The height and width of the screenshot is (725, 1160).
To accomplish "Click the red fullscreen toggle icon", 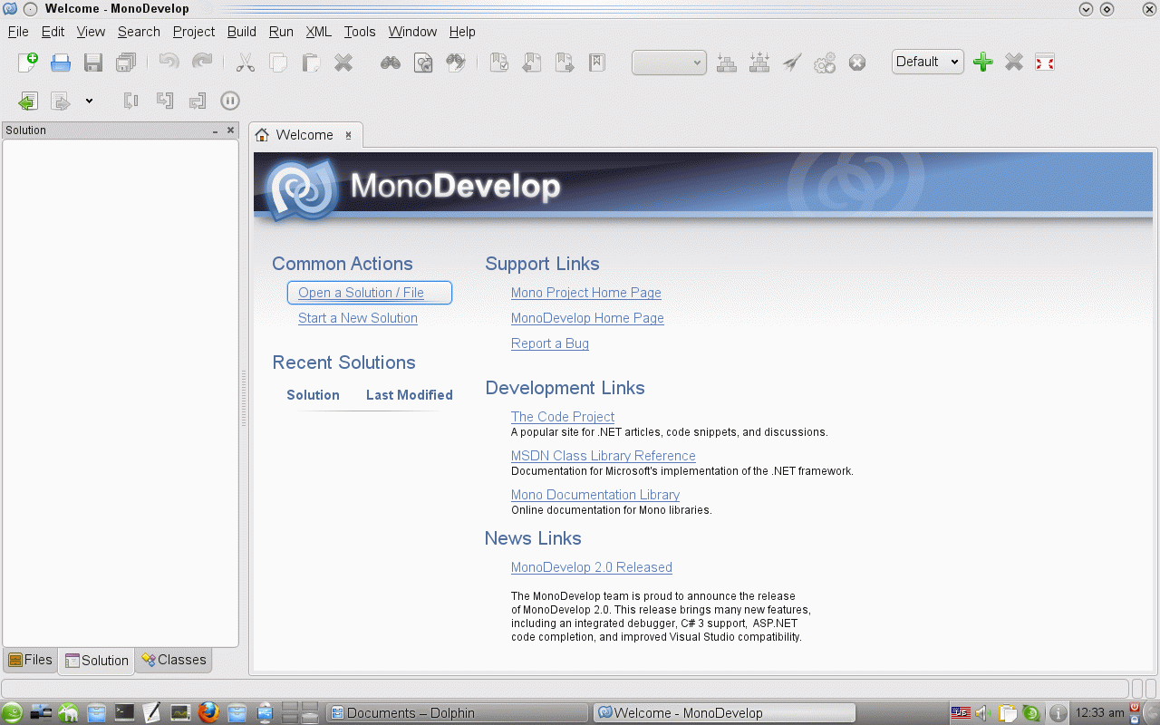I will tap(1045, 63).
